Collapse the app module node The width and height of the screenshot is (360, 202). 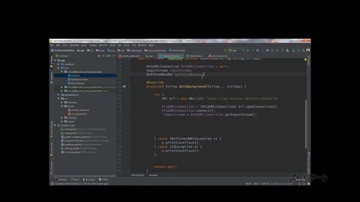pos(55,61)
